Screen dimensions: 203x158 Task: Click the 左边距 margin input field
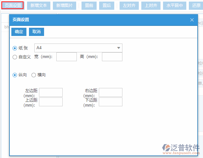pos(51,92)
